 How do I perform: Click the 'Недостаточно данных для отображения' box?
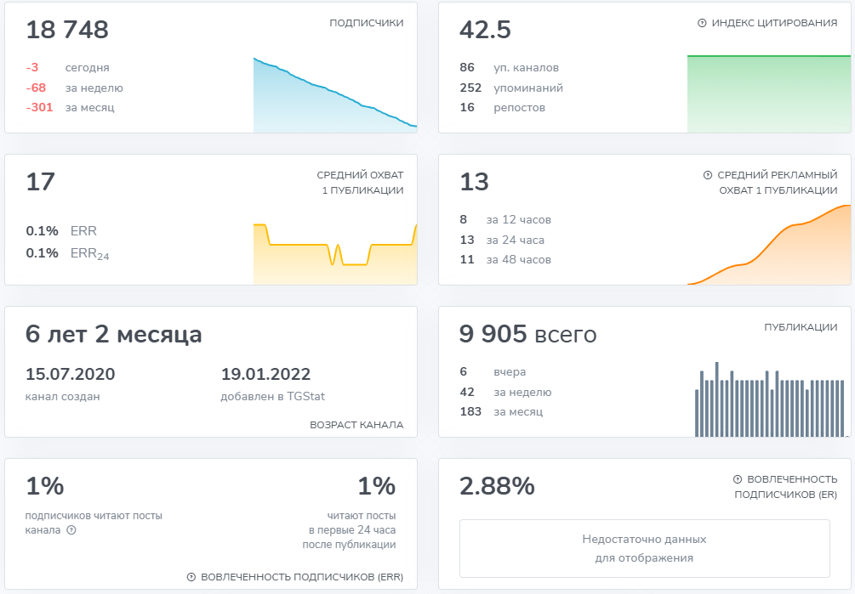(x=645, y=548)
